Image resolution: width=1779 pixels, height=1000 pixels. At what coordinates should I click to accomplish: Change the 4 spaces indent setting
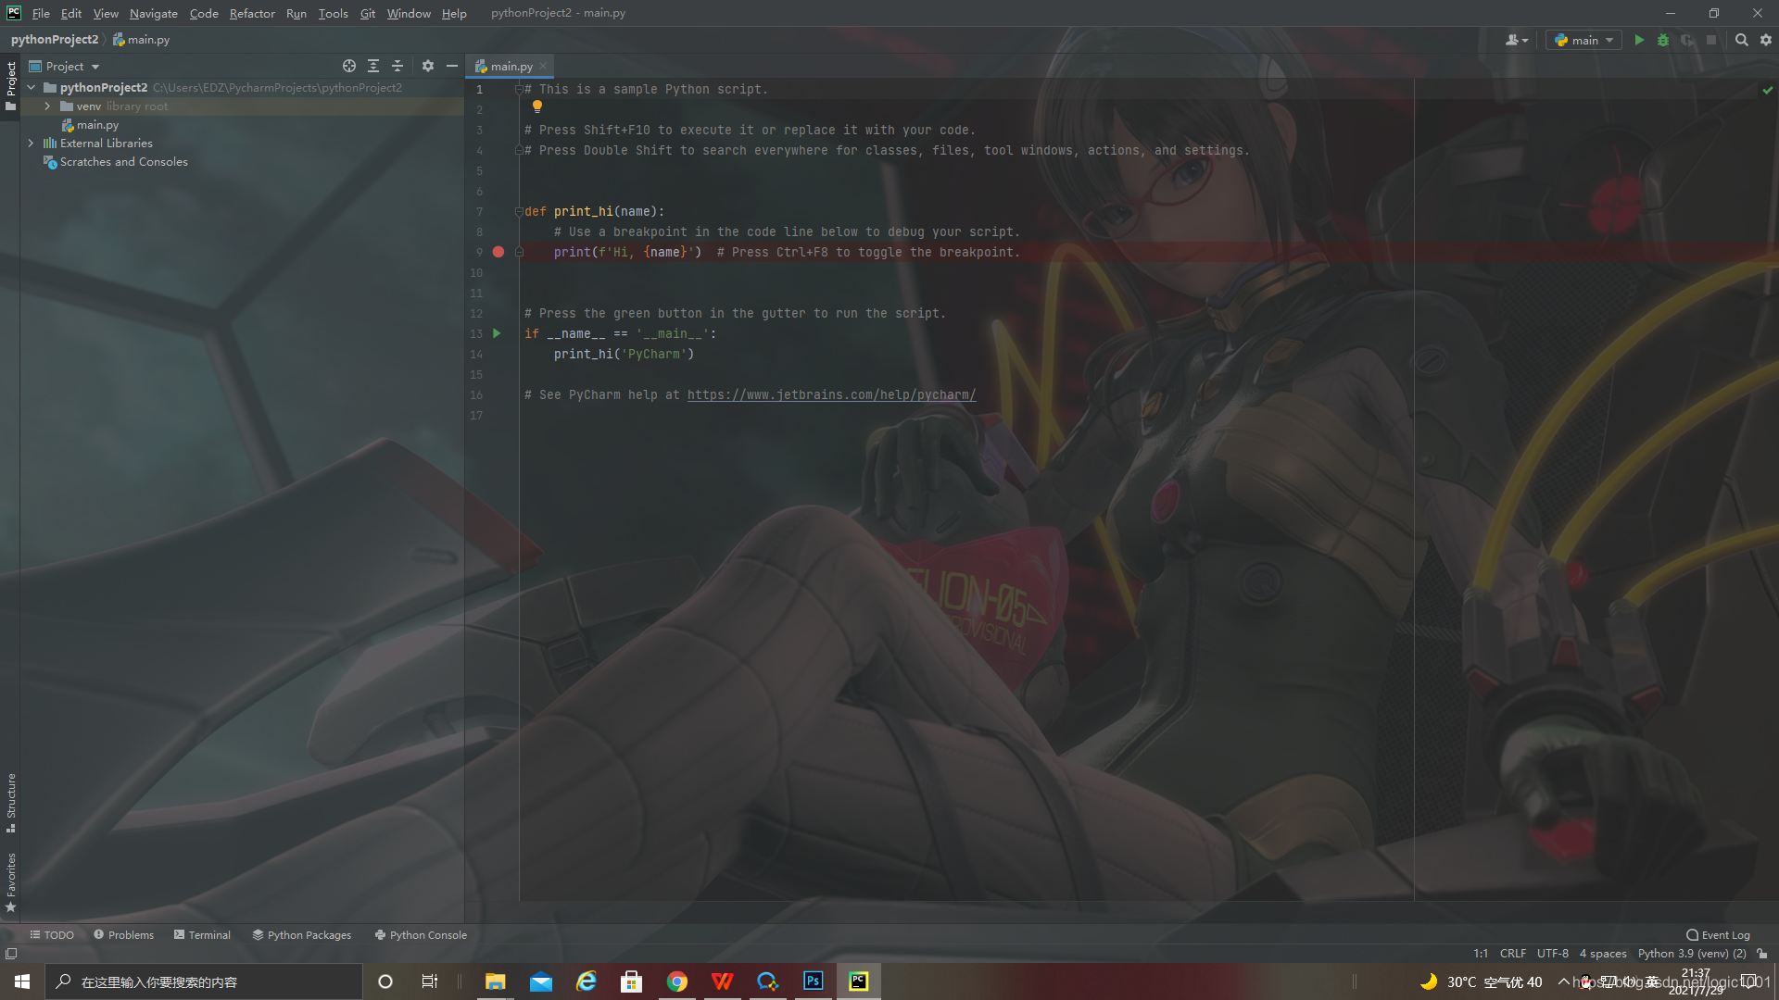tap(1603, 954)
